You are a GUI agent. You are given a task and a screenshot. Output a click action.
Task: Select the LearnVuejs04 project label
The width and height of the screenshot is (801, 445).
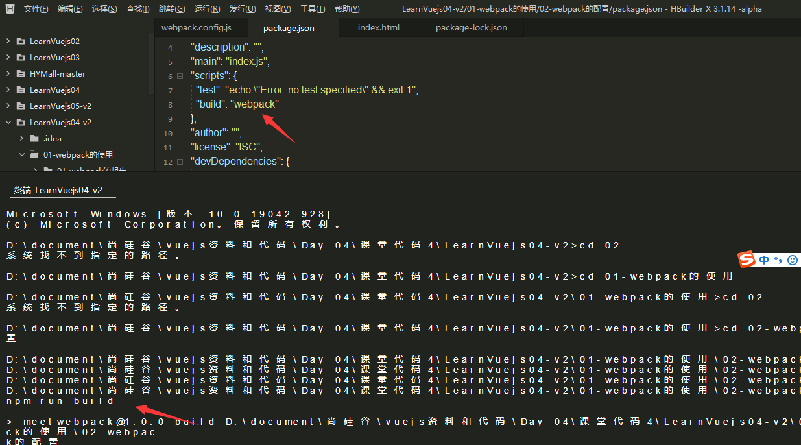(x=54, y=90)
